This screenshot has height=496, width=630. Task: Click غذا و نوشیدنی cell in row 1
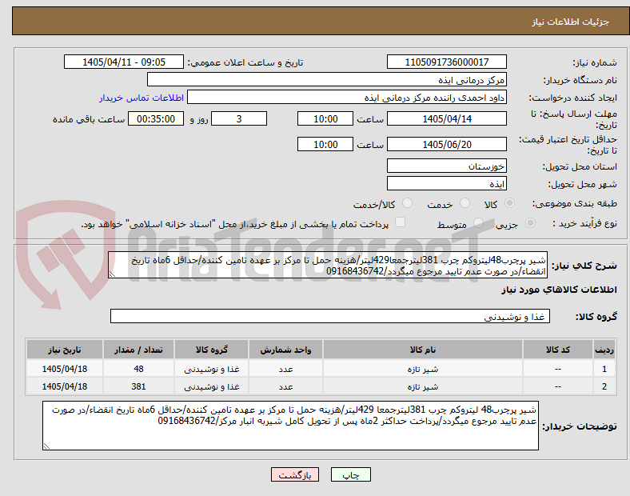click(211, 369)
